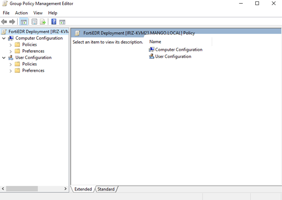Select Preferences label under User Configuration
This screenshot has height=200, width=282.
tap(33, 70)
